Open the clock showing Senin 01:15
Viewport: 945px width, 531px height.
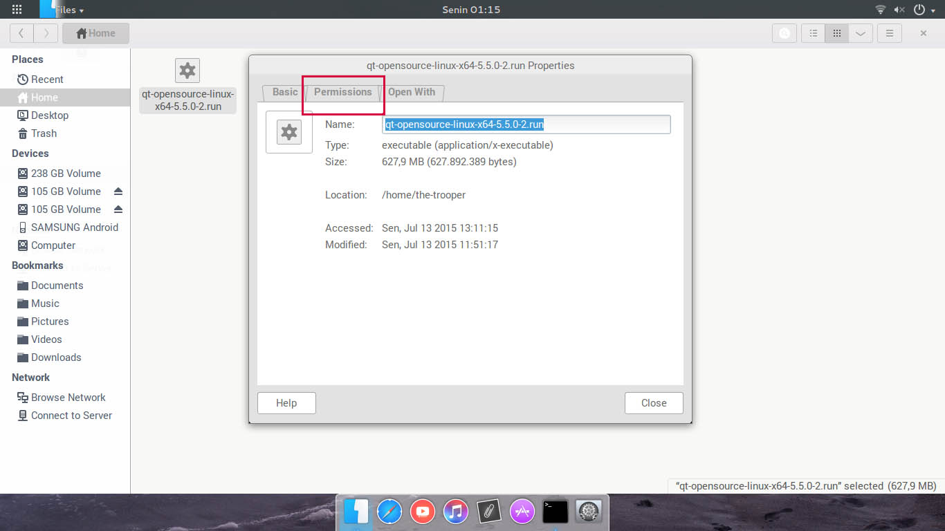pos(471,10)
